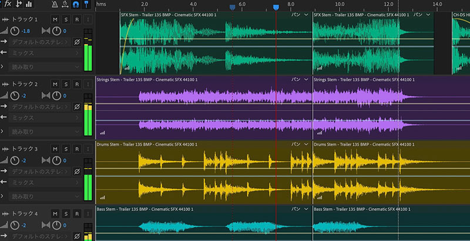Mute トラック 4 with the M button
This screenshot has height=241, width=470.
pyautogui.click(x=55, y=214)
